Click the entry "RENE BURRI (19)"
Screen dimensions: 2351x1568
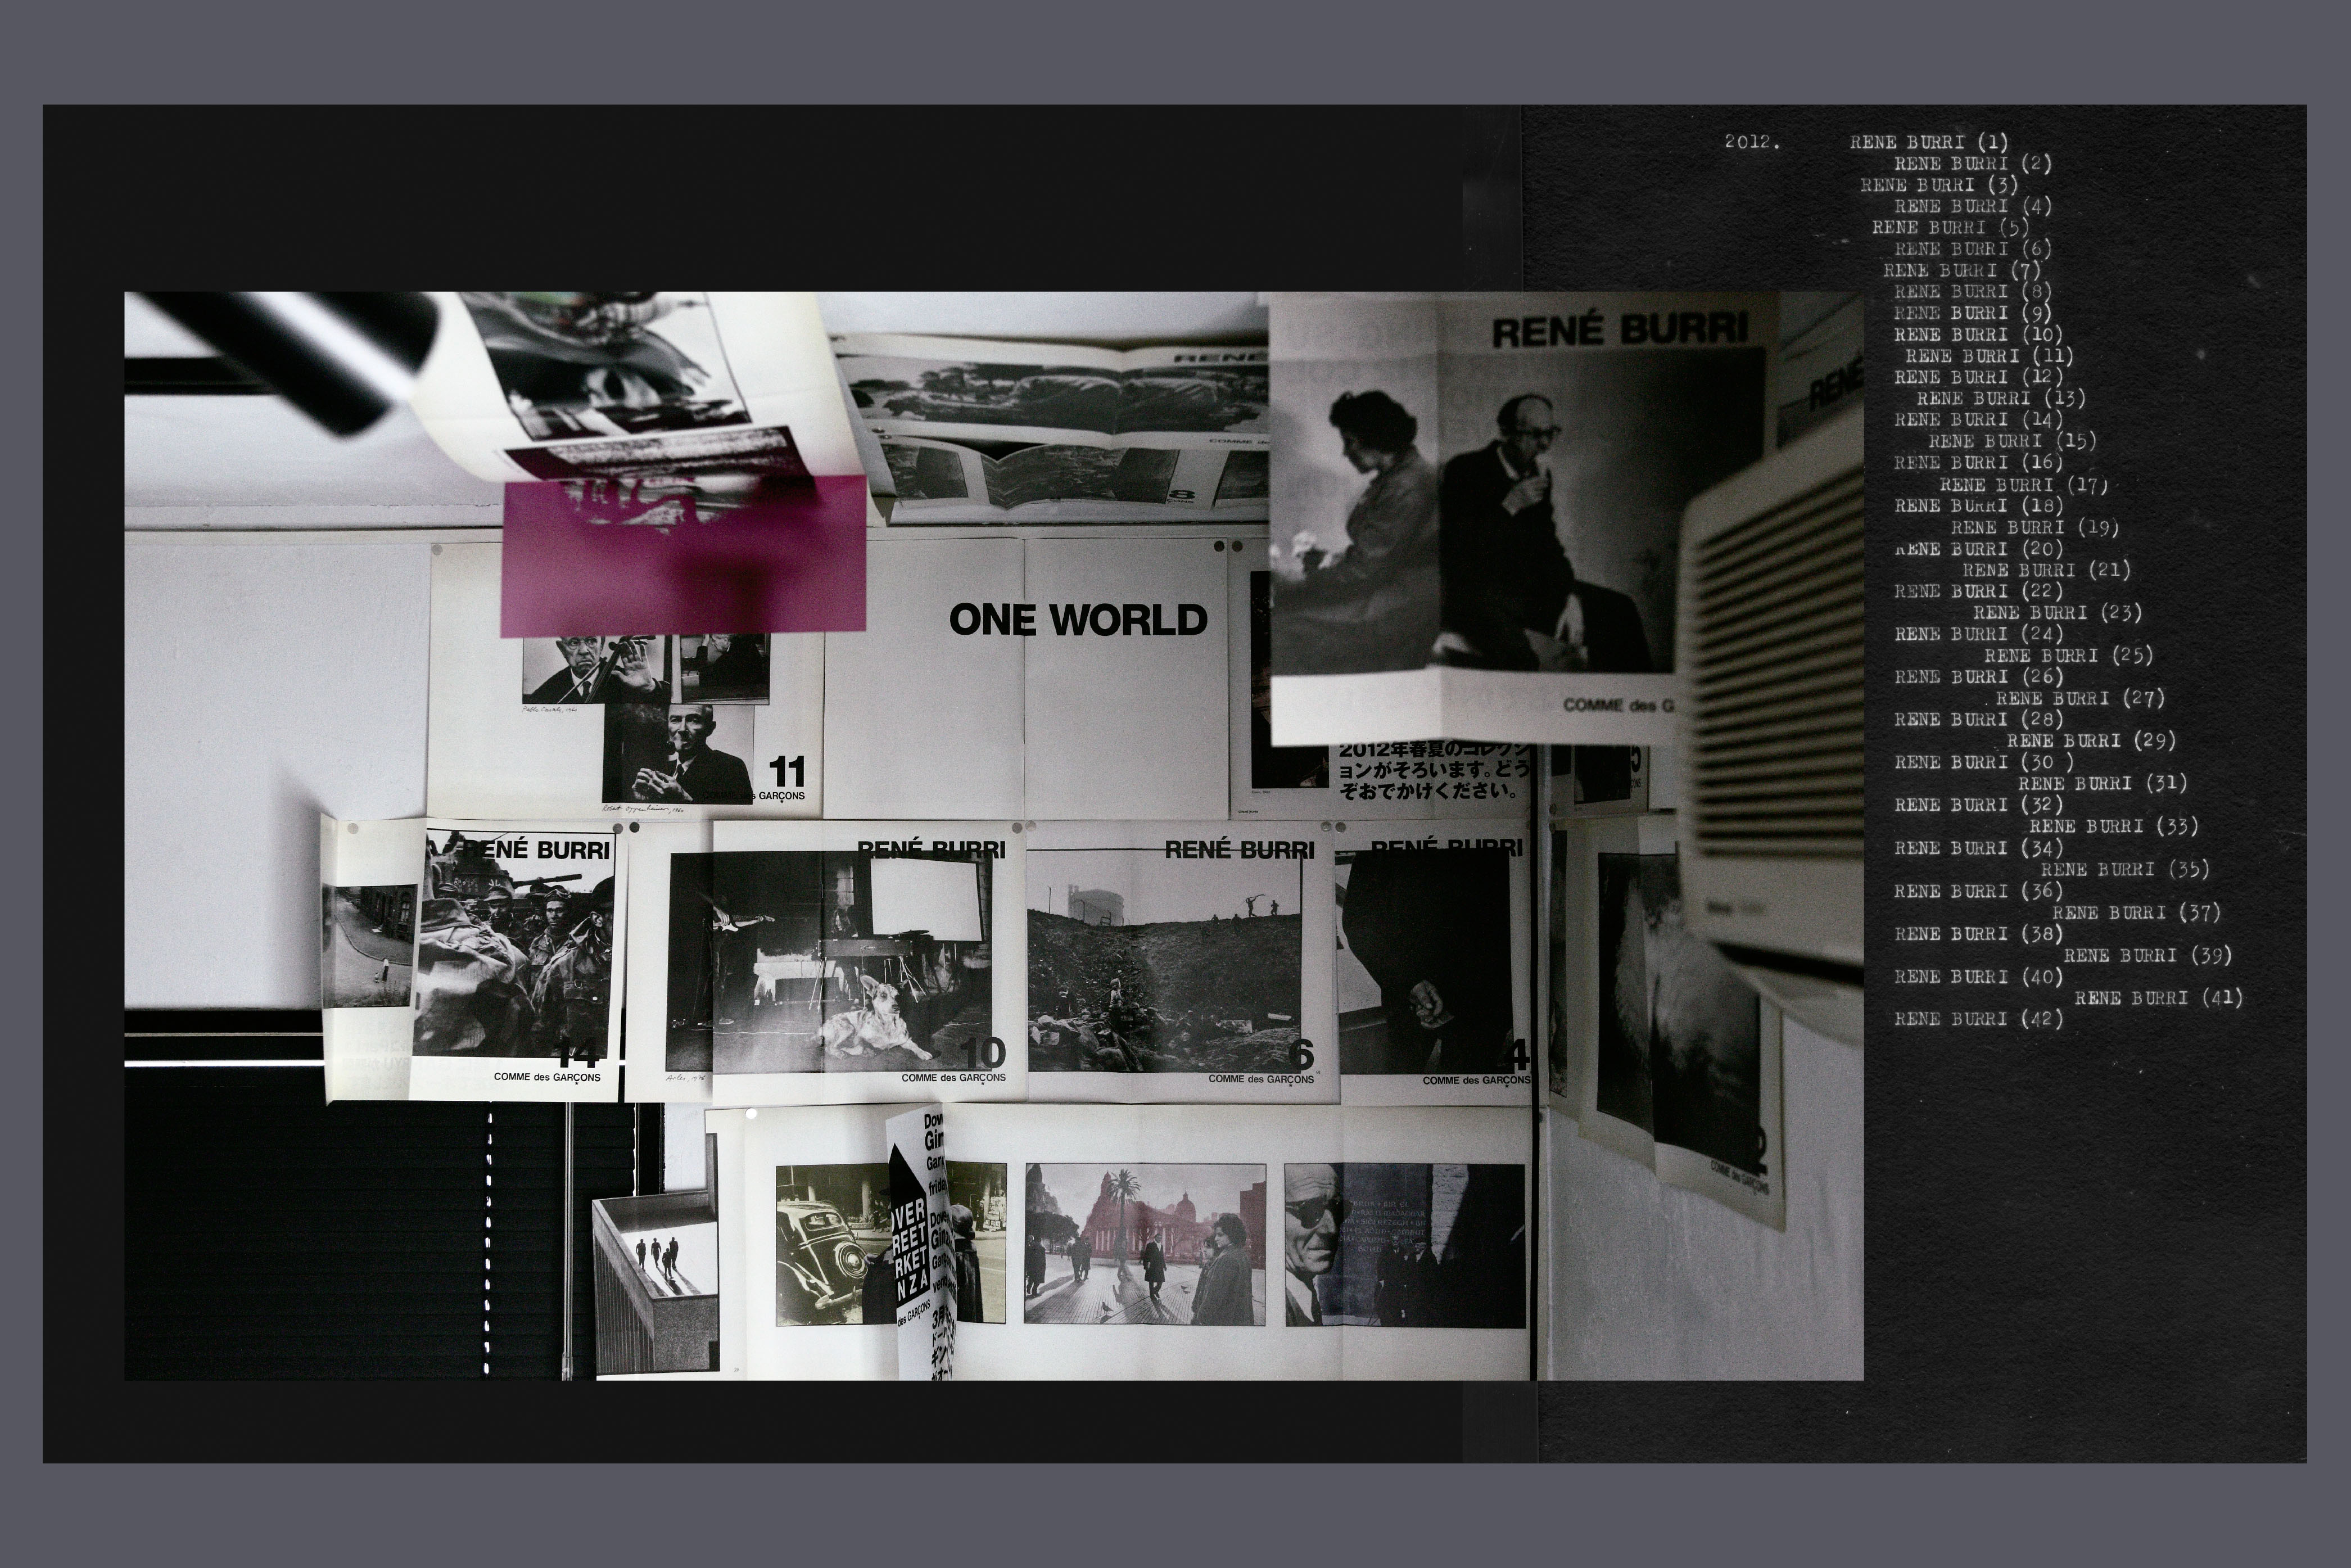tap(2035, 527)
